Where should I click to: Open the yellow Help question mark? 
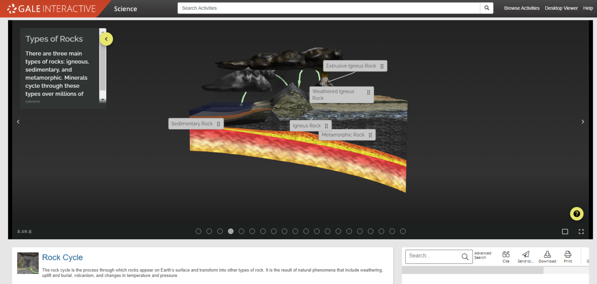coord(576,214)
